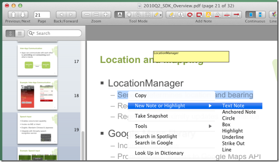The image size is (279, 162).
Task: Expand the Tools submenu
Action: 171,126
